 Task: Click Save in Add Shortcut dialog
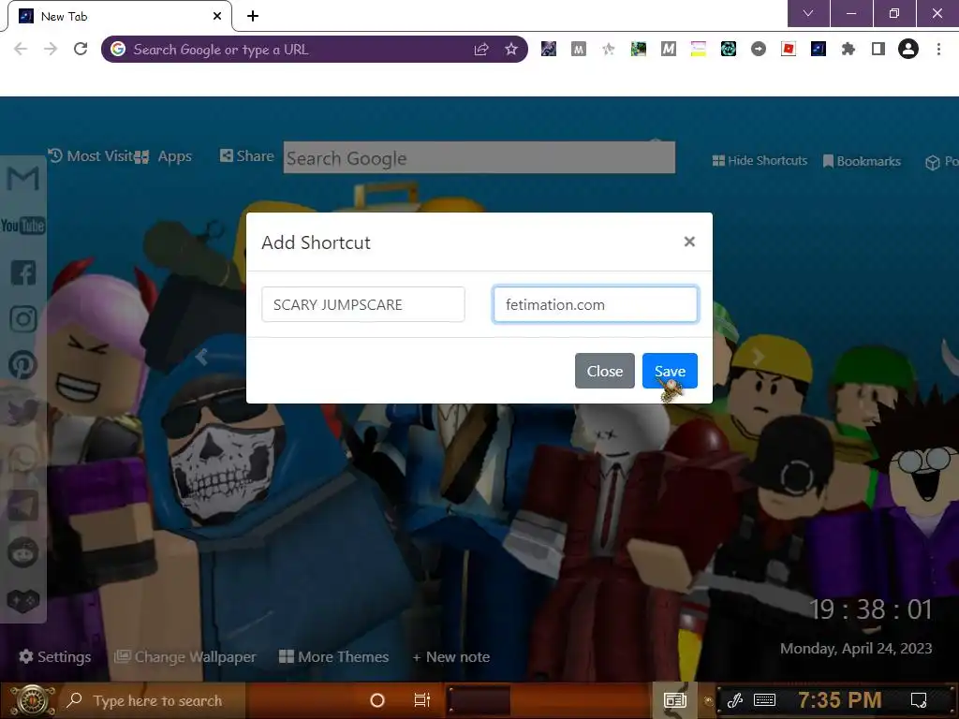670,371
